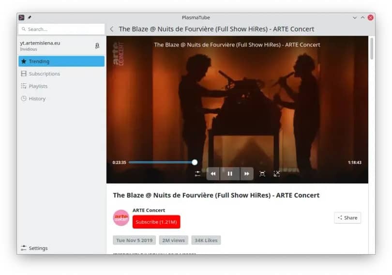The width and height of the screenshot is (392, 275).
Task: Click the ARTE Concert channel name
Action: click(x=149, y=210)
